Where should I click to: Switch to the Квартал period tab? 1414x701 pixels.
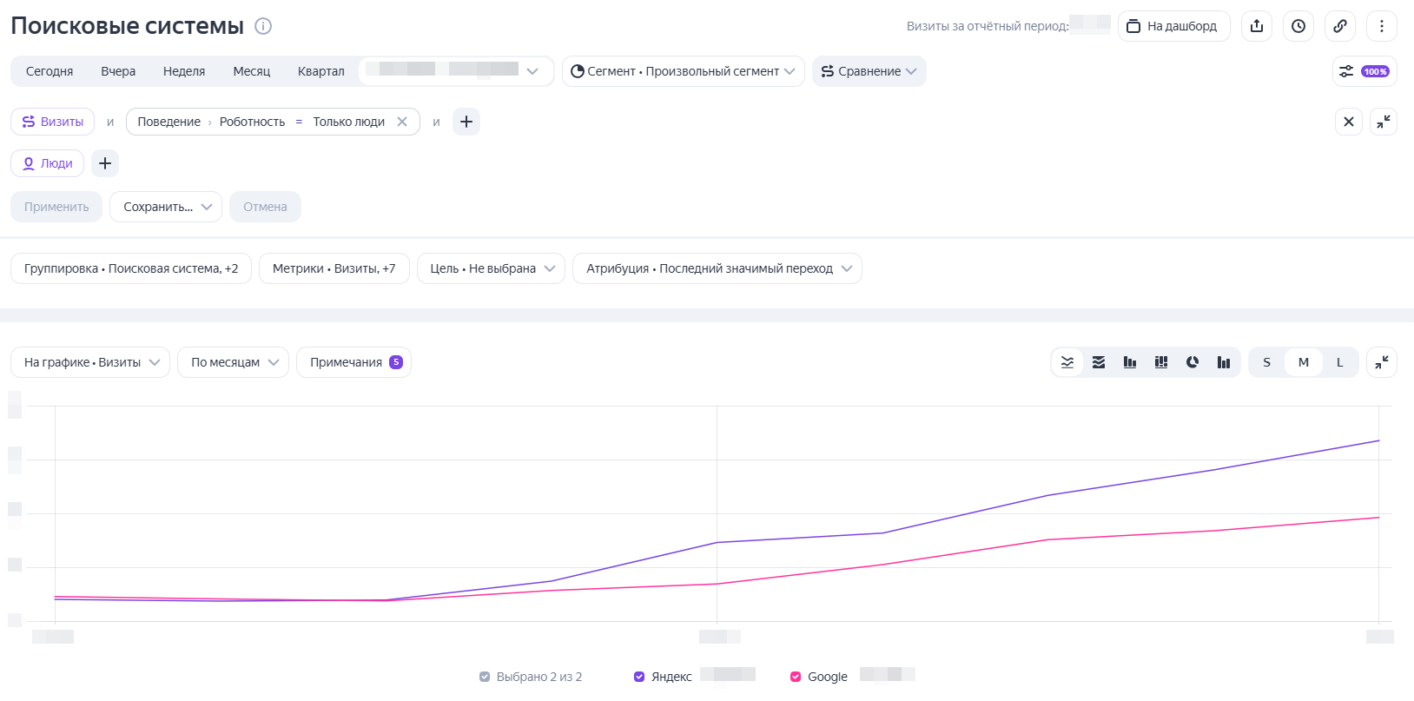point(321,71)
